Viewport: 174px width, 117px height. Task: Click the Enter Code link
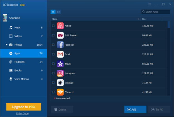[22, 113]
